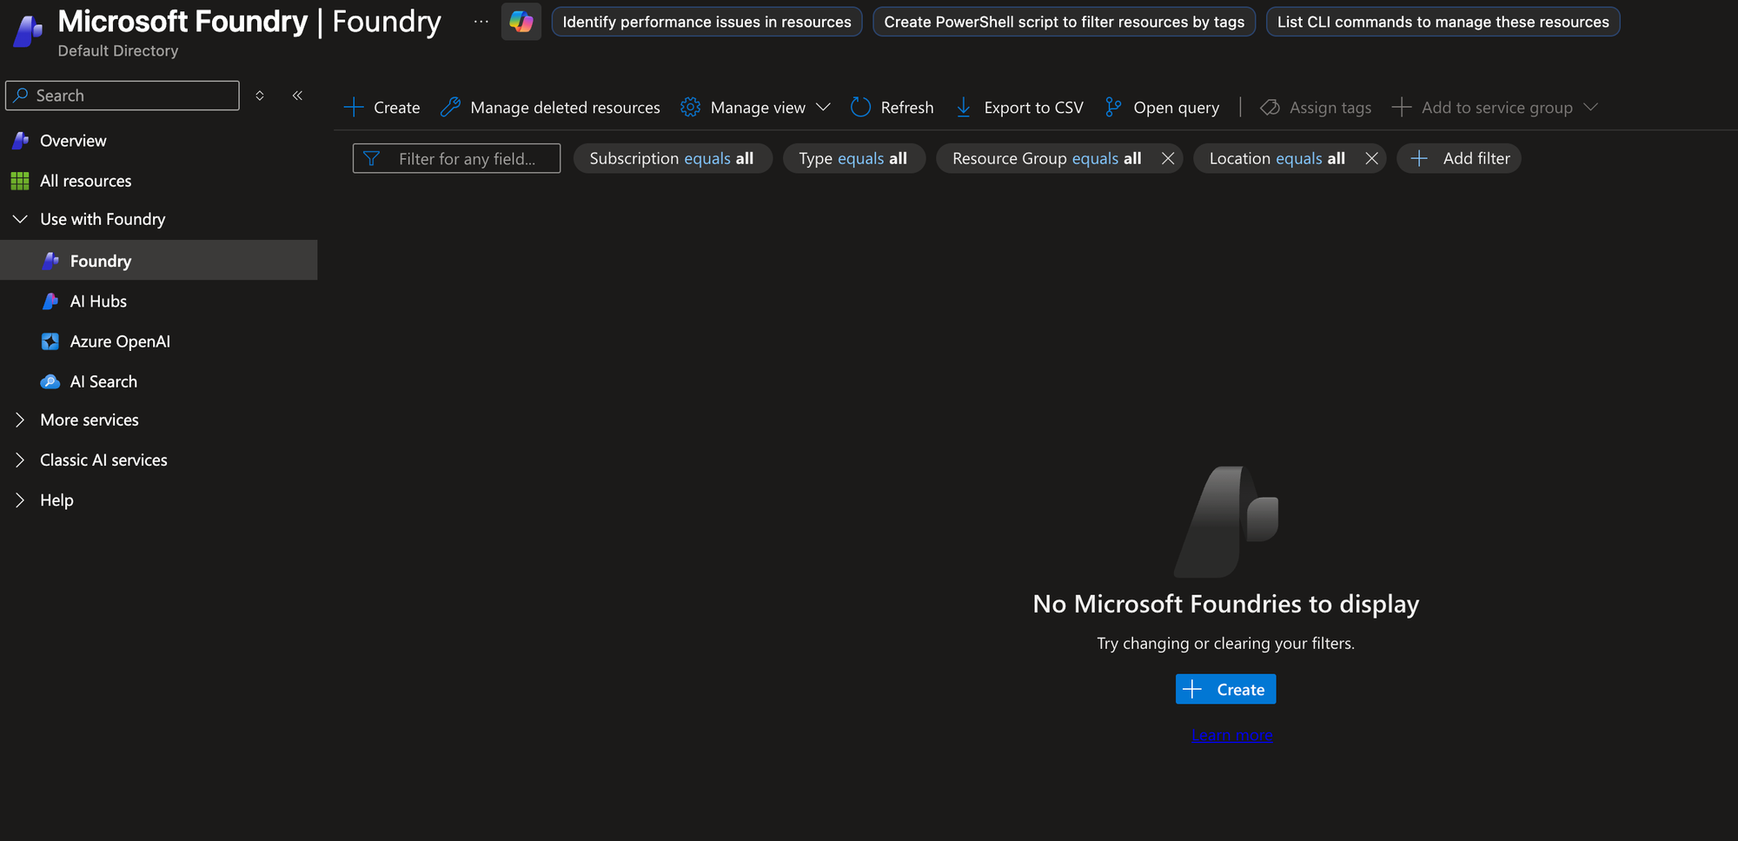1738x841 pixels.
Task: Open AI Search from sidebar
Action: (103, 381)
